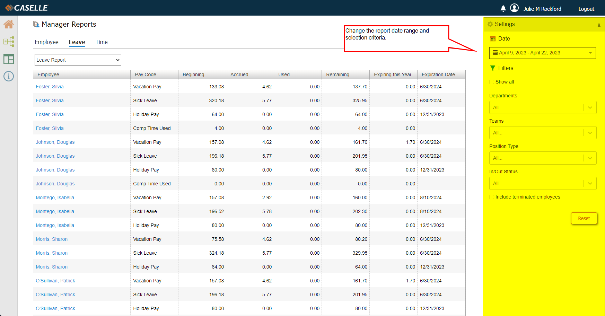Click the 2.92 Accrued value

pos(267,197)
